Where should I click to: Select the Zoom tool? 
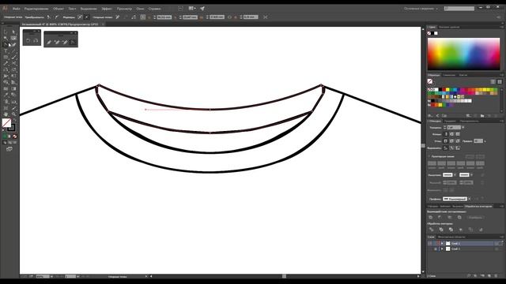click(13, 114)
